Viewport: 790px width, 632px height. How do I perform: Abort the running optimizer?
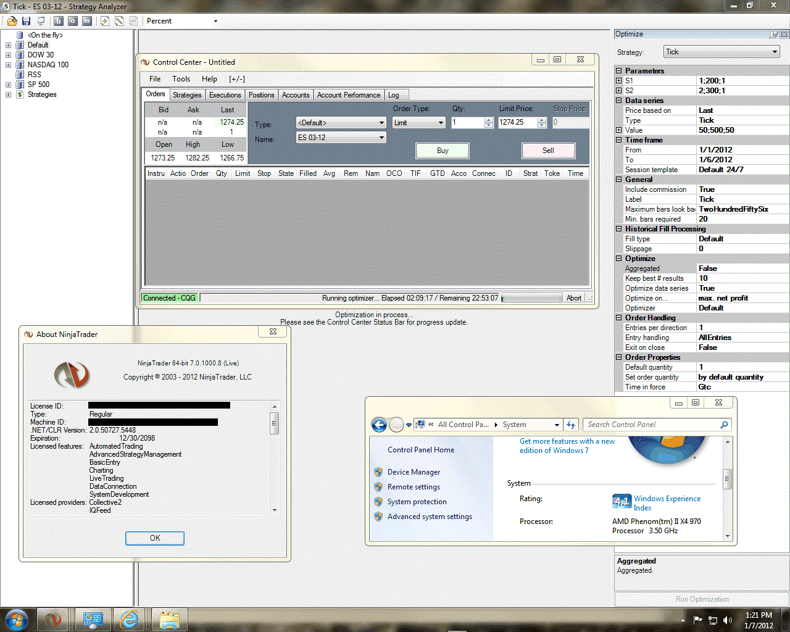(x=574, y=298)
